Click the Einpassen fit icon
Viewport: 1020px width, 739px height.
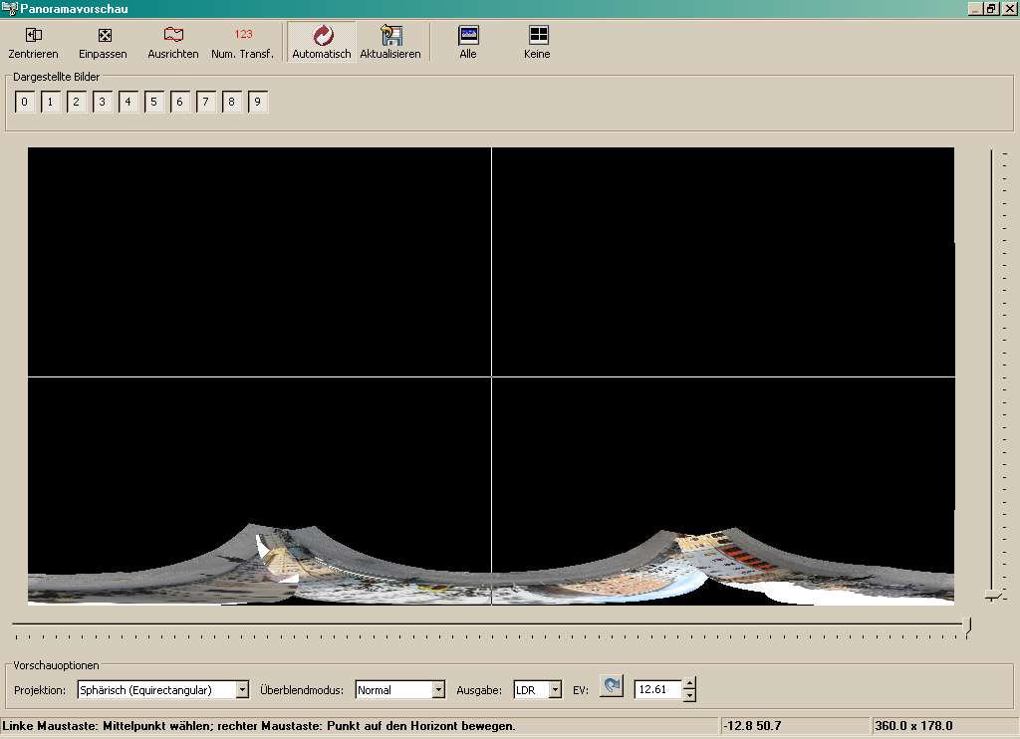(x=104, y=36)
